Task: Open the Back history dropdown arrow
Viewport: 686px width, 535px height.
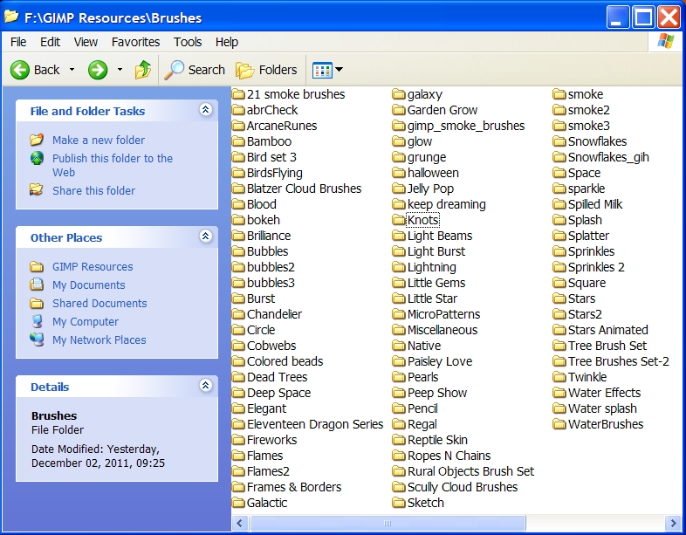Action: click(x=72, y=69)
